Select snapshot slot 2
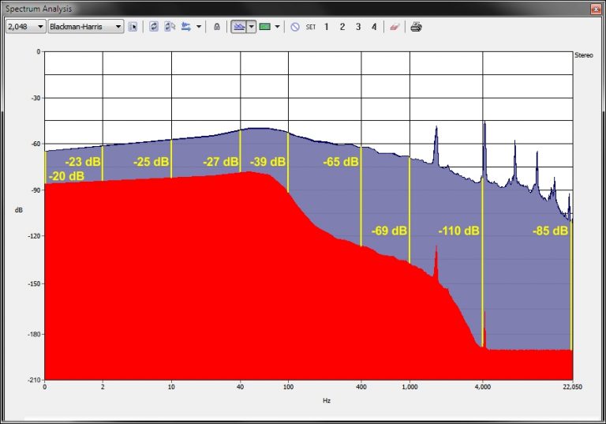The height and width of the screenshot is (424, 606). pos(342,27)
